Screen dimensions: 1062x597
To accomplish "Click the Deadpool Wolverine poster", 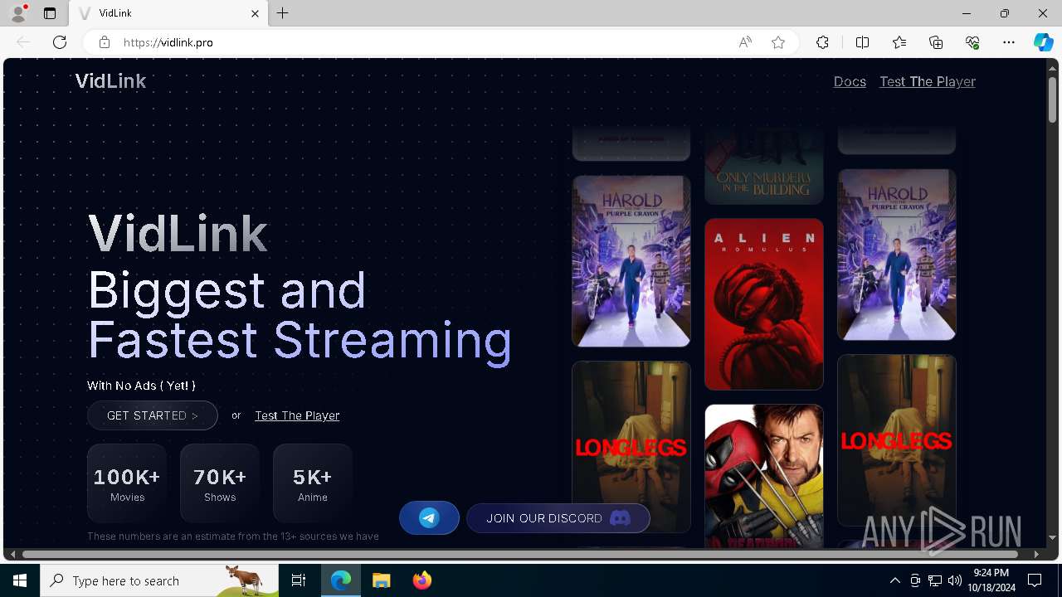I will tap(764, 476).
